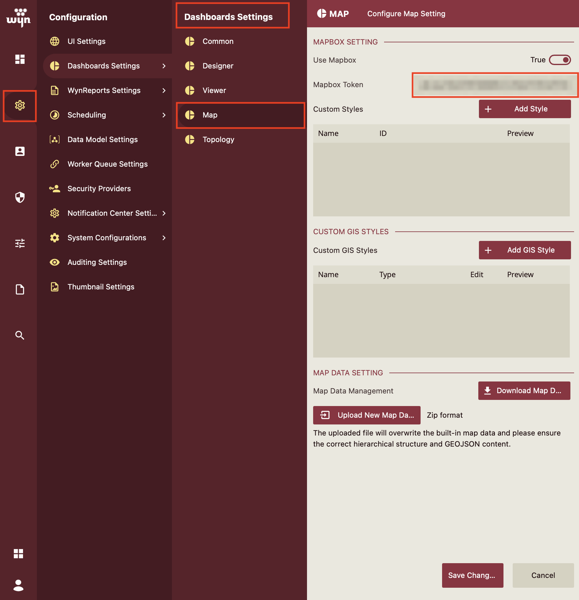
Task: Select Topology under Dashboards Settings
Action: pyautogui.click(x=218, y=140)
